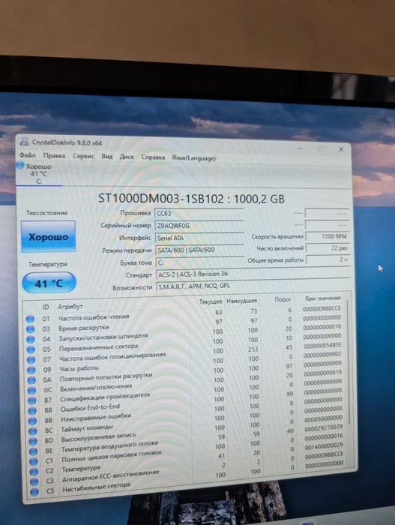The image size is (395, 525).
Task: Open the Файл menu
Action: [28, 155]
